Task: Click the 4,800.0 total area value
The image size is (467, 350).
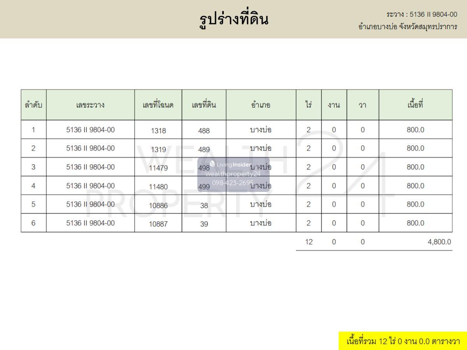Action: point(440,242)
